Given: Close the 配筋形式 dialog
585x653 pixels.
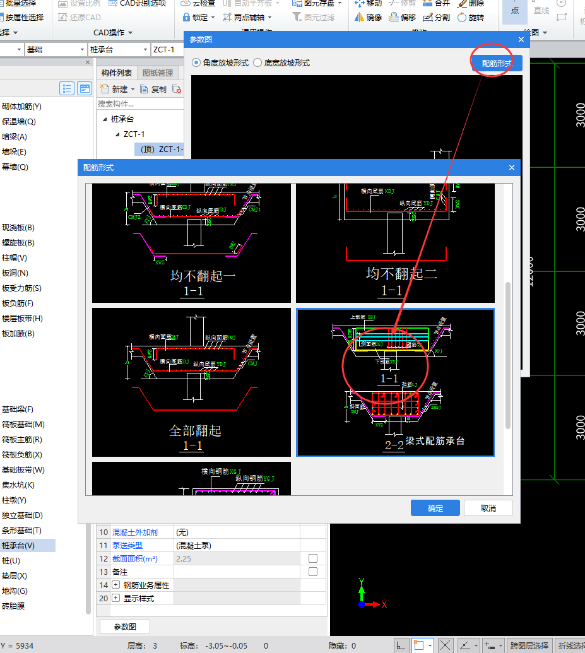Looking at the screenshot, I should click(x=512, y=167).
